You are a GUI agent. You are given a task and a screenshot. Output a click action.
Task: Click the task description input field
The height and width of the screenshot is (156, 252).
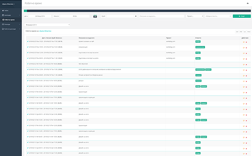[x=161, y=16]
